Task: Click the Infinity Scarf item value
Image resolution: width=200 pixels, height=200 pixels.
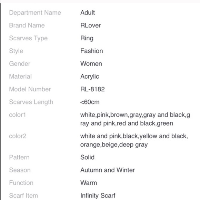Action: coord(98,196)
